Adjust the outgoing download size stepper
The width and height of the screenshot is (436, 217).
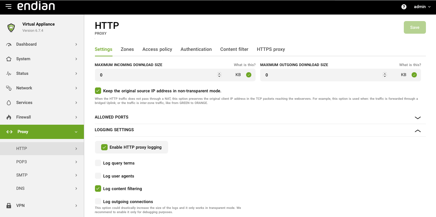pos(385,75)
